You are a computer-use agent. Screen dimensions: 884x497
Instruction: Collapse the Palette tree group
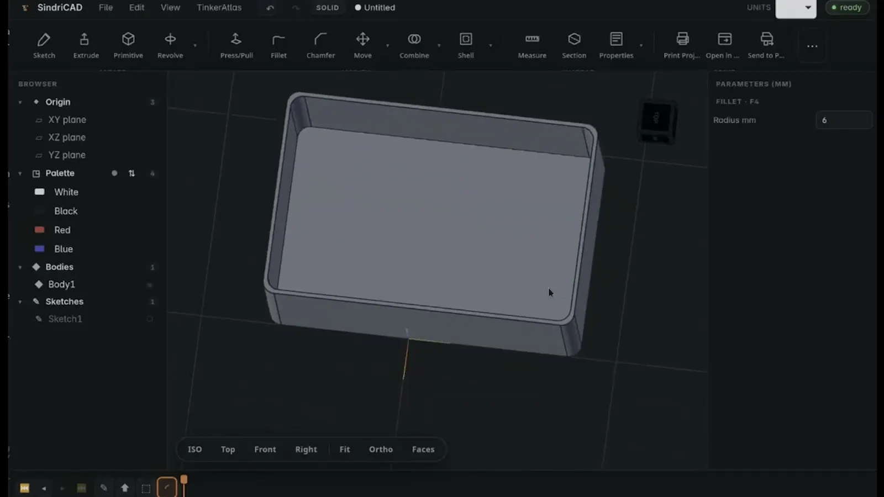(x=20, y=173)
